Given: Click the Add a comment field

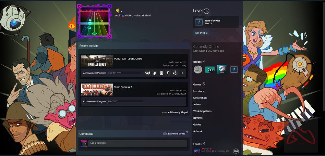Looking at the screenshot, I should pos(137,143).
